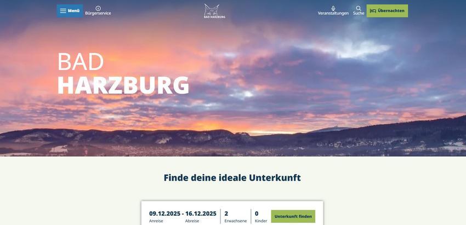Click the Übernachten button text
This screenshot has width=466, height=225.
click(x=391, y=11)
